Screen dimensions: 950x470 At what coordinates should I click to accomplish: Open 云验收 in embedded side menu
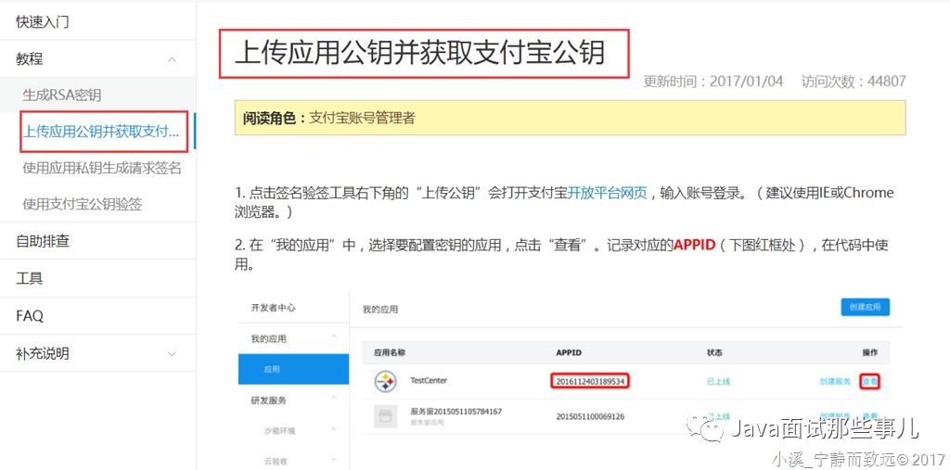point(276,461)
